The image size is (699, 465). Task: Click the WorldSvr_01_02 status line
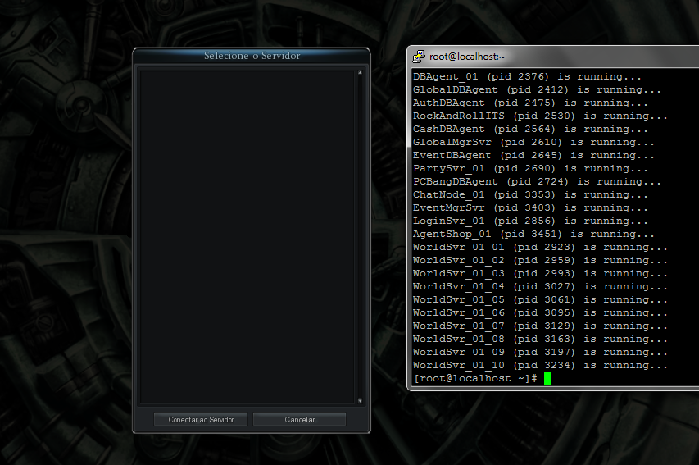click(x=540, y=260)
